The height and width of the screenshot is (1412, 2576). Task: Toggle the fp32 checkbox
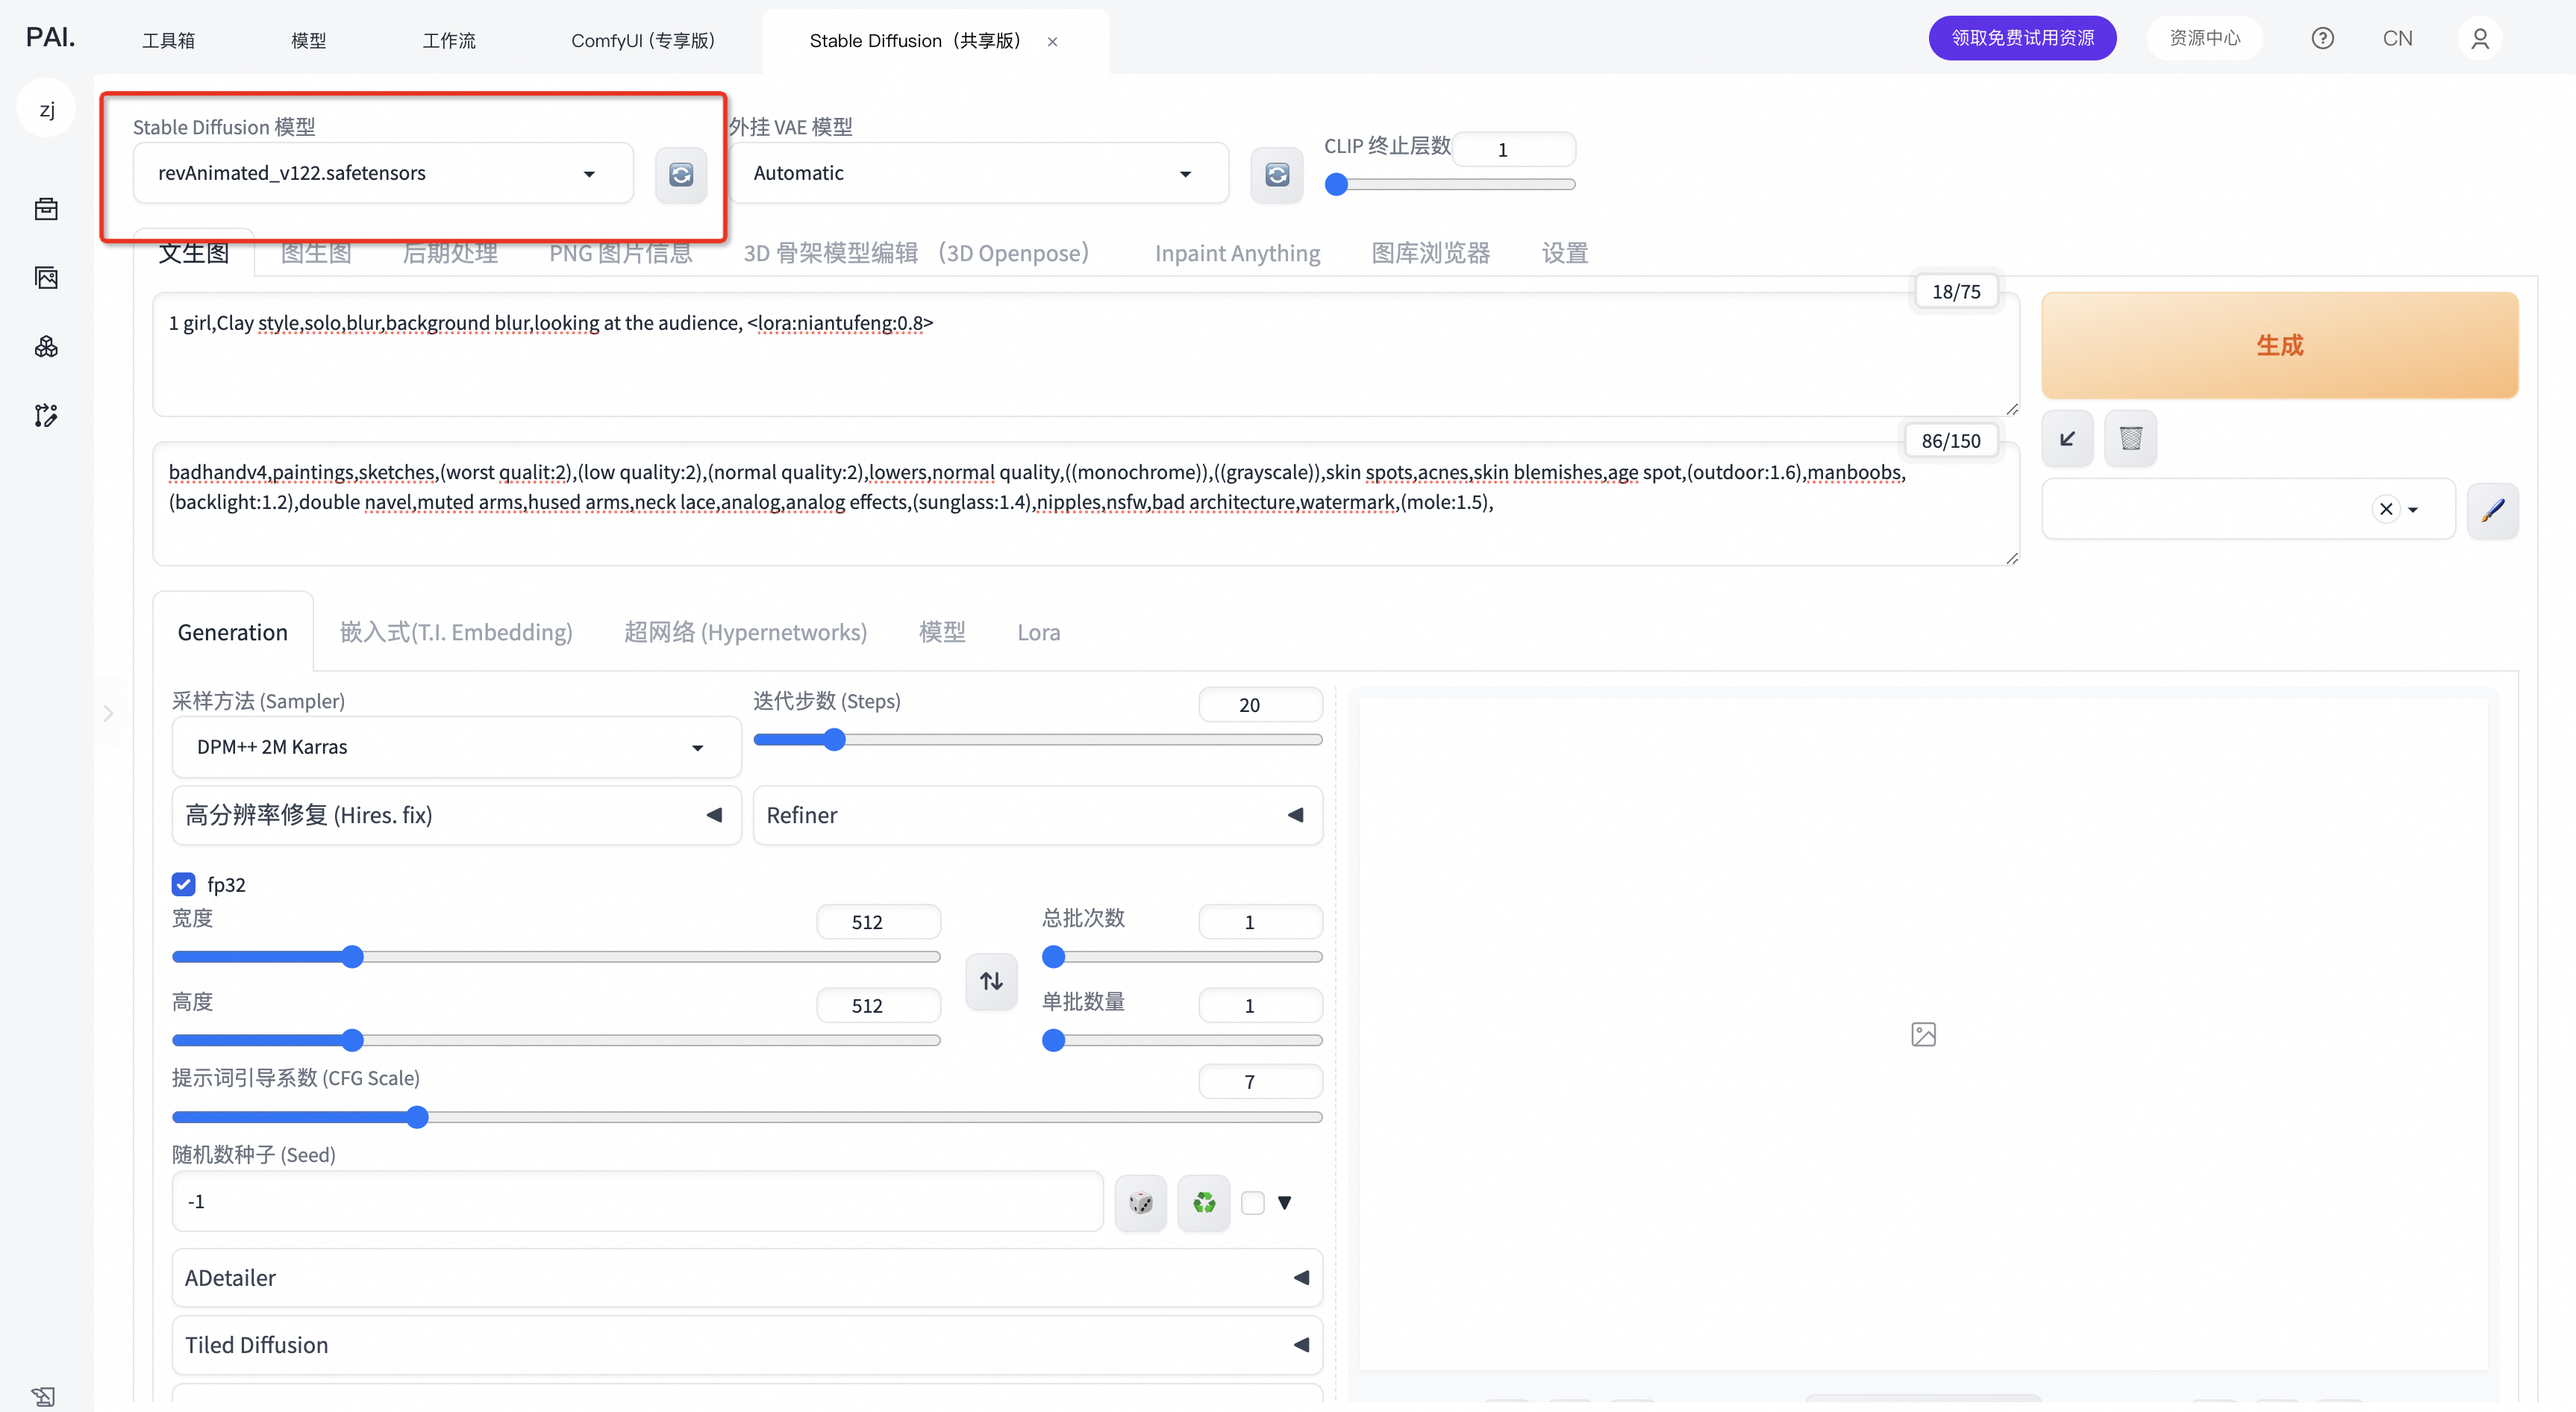pyautogui.click(x=184, y=884)
